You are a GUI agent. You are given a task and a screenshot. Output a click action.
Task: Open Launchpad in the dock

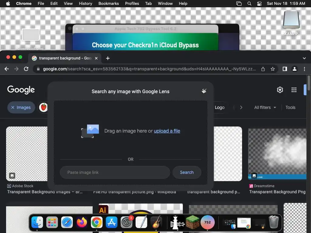point(52,222)
